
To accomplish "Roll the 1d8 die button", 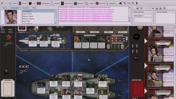I will tap(32, 3).
